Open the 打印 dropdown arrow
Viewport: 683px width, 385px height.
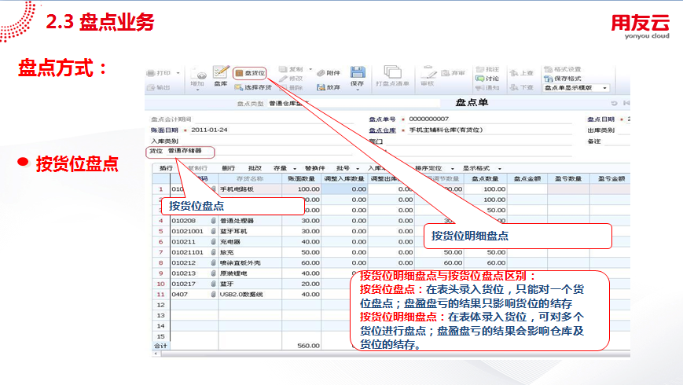click(x=178, y=73)
